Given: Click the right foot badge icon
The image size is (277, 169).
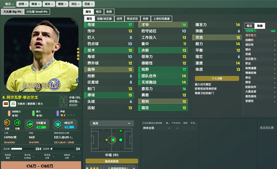Looking at the screenshot, I should pos(17,122).
